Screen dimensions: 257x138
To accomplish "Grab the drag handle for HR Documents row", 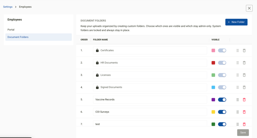I will [x=237, y=63].
